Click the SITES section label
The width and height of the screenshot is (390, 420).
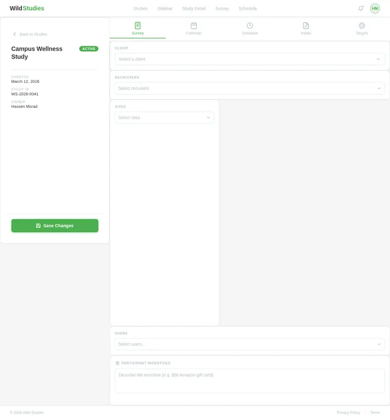pos(120,107)
